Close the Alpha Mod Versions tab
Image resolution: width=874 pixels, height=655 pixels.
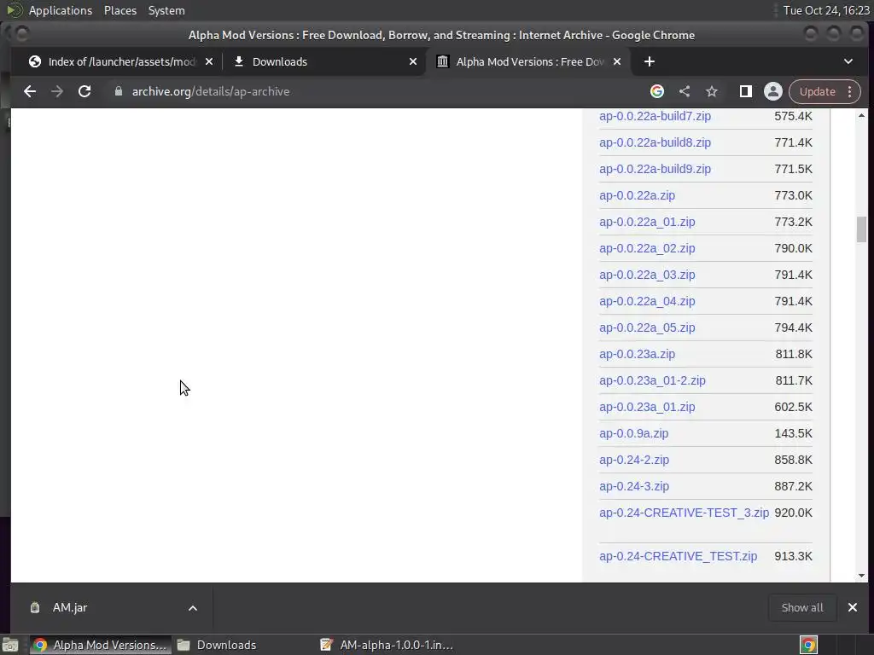tap(617, 61)
